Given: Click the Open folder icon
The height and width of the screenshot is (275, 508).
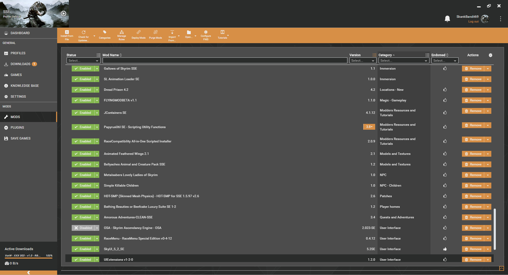Looking at the screenshot, I should tap(189, 32).
